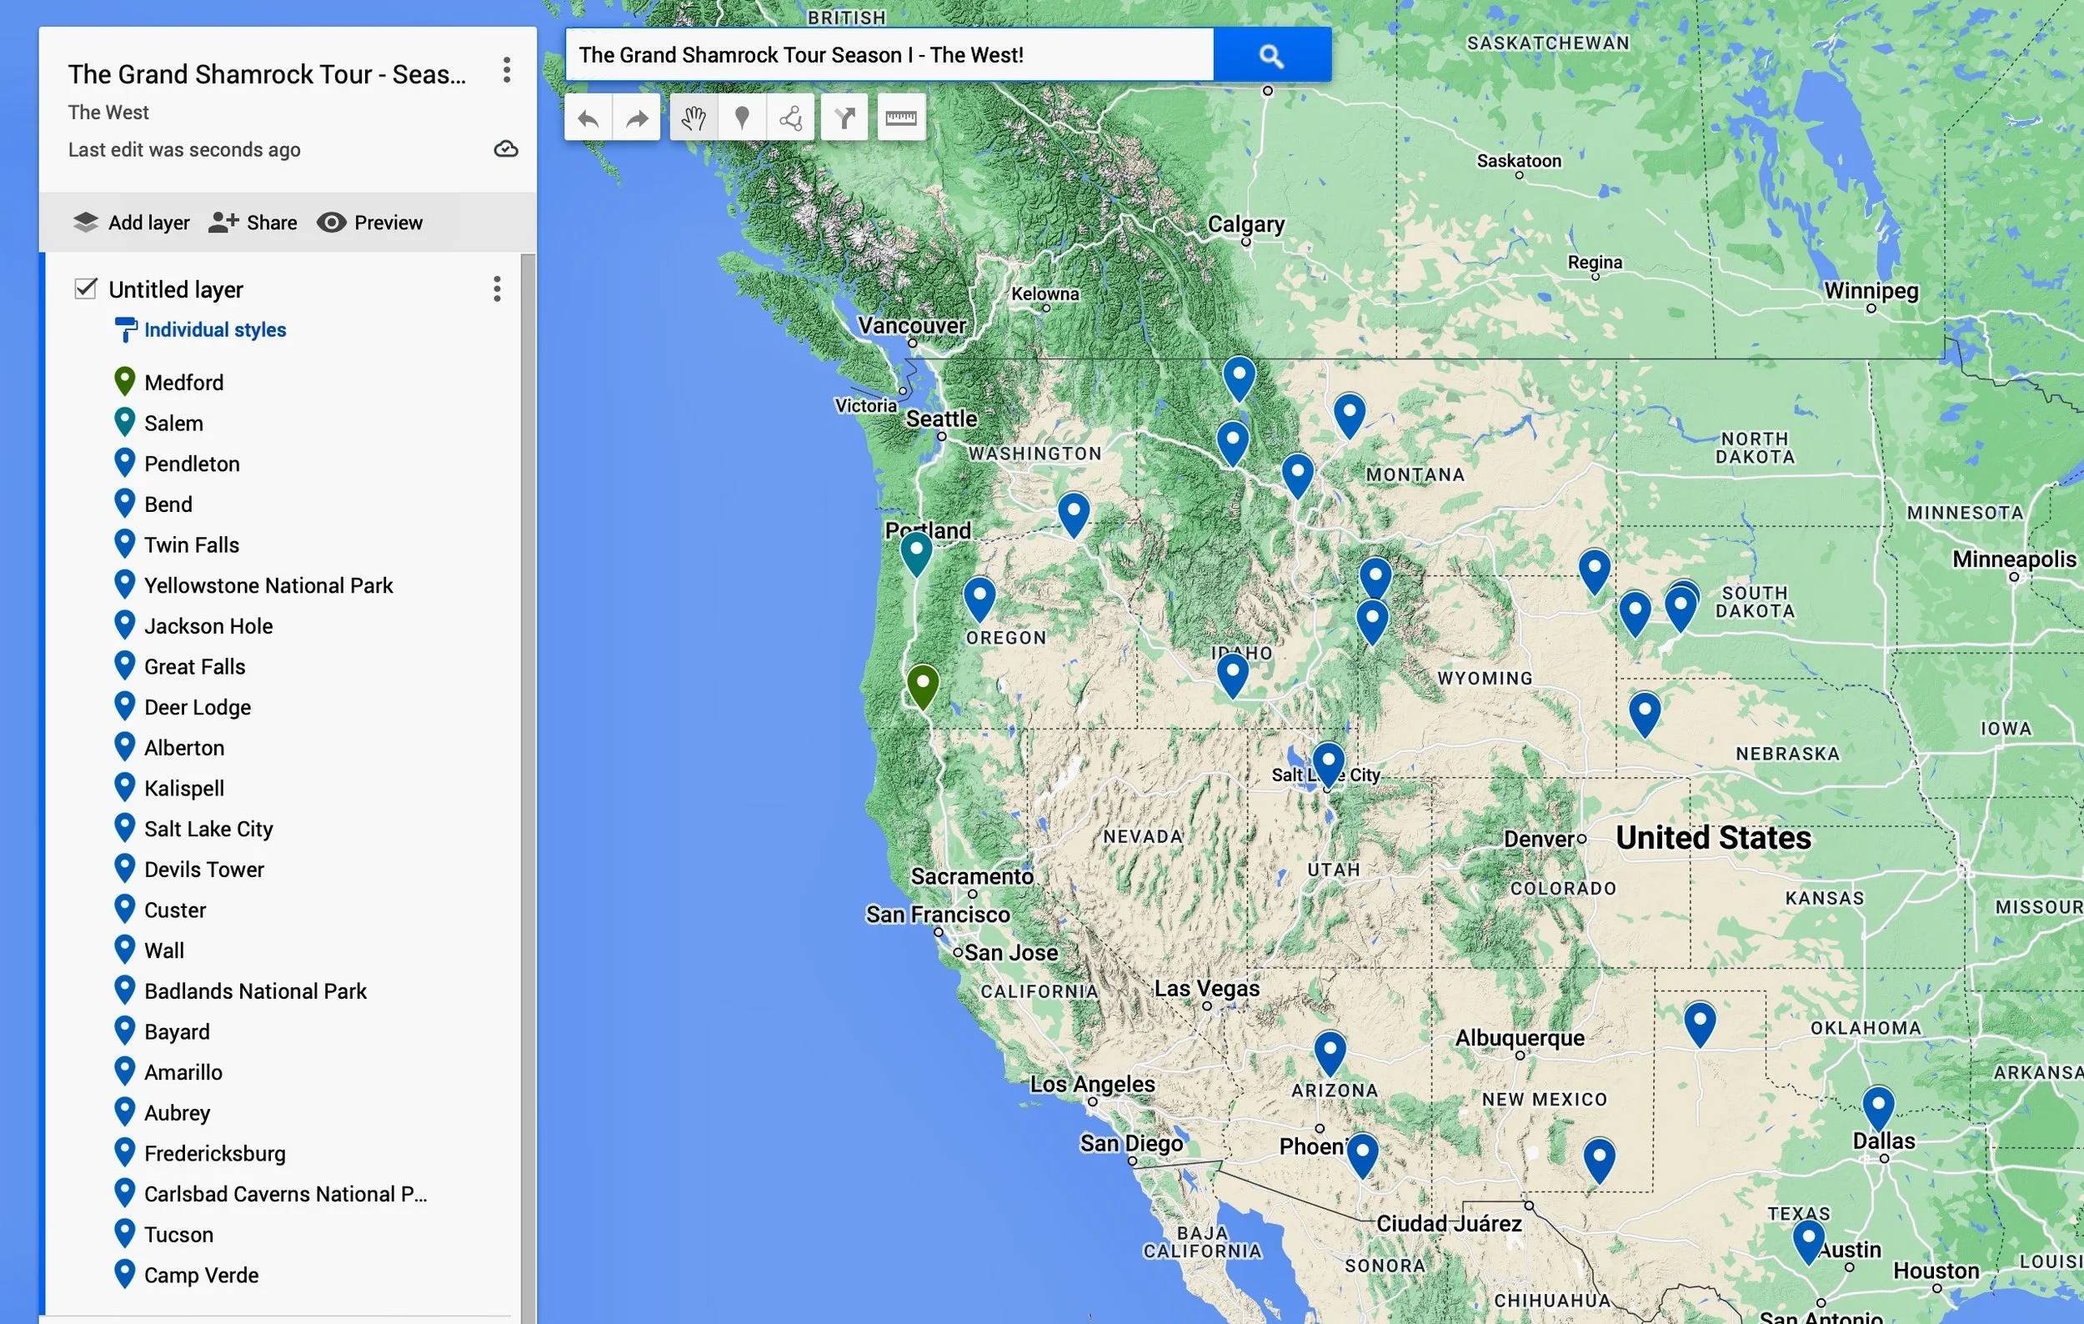The image size is (2084, 1324).
Task: Select the add marker tool
Action: click(x=742, y=118)
